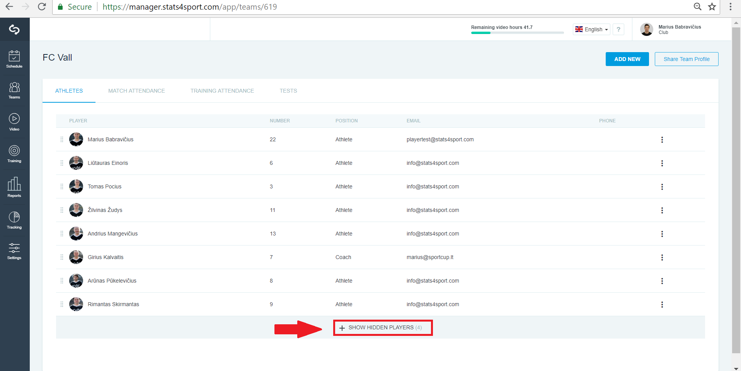Open the English language dropdown
The image size is (741, 371).
(x=591, y=29)
